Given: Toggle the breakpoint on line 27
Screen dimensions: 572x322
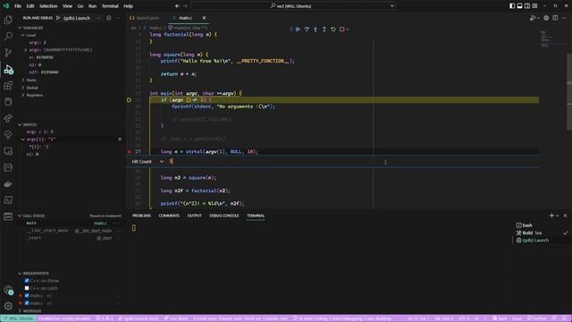Looking at the screenshot, I should pyautogui.click(x=129, y=151).
